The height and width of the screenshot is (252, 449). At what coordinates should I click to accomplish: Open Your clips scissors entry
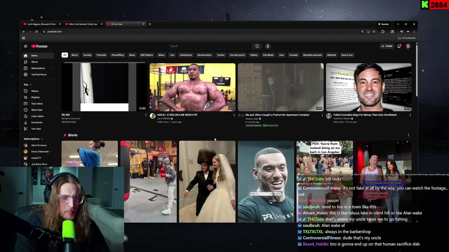[39, 129]
